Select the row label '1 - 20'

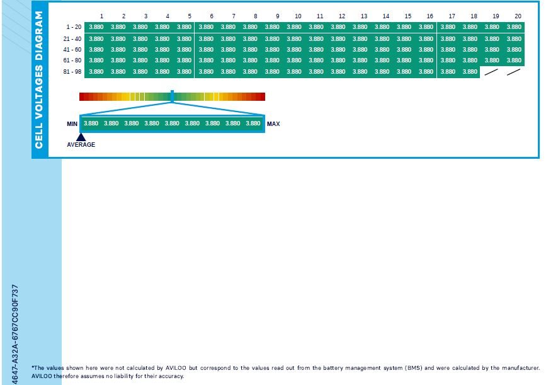point(74,27)
